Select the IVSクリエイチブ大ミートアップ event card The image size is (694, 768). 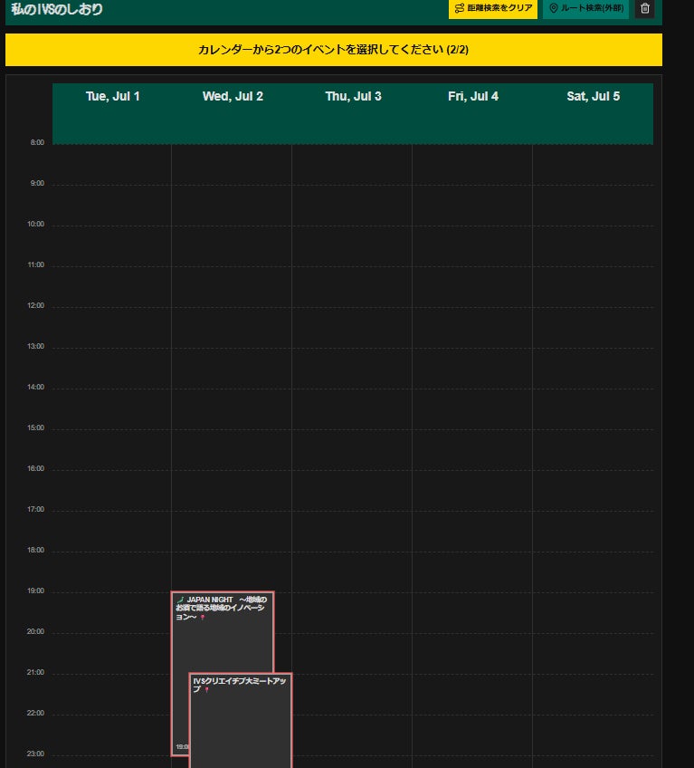(x=241, y=720)
